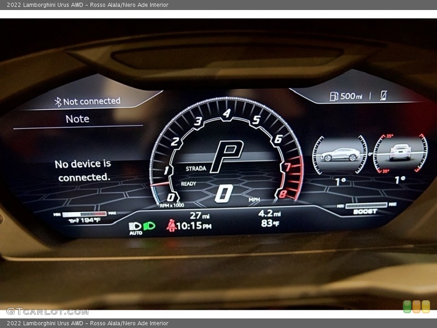
Task: Click the 83°F outside temperature
Action: tap(270, 223)
